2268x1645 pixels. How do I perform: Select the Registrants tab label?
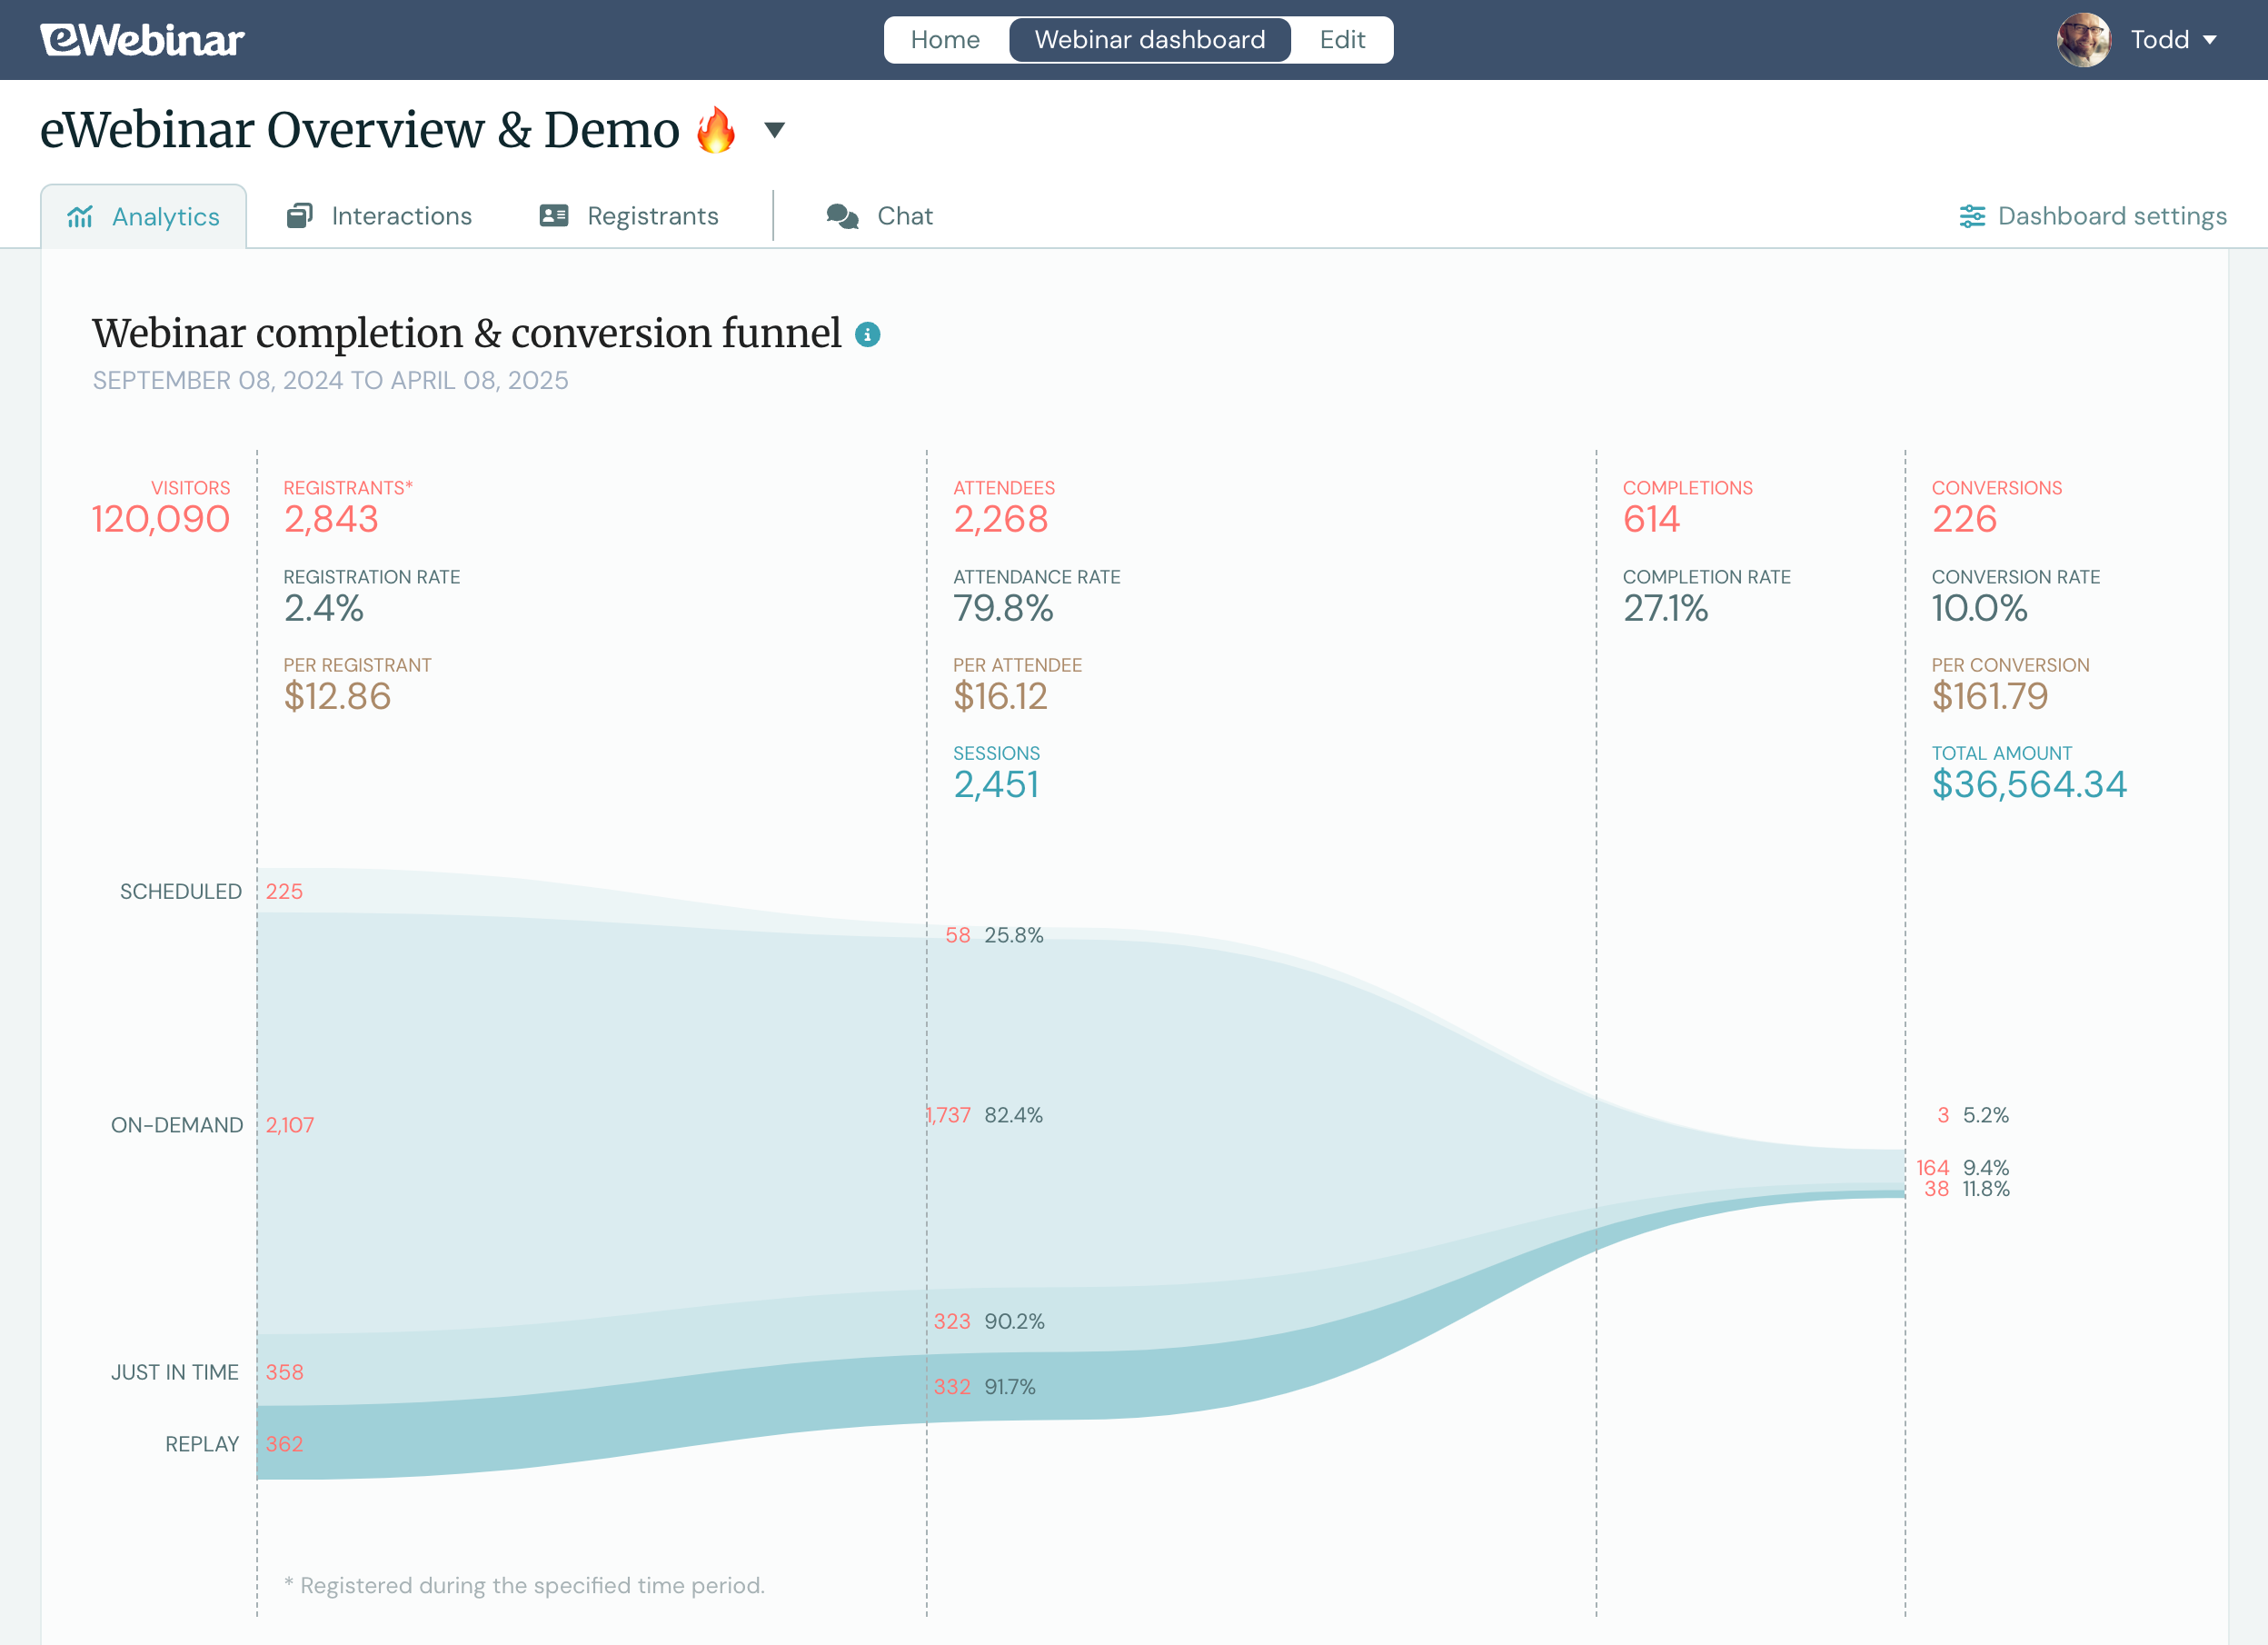[x=652, y=215]
